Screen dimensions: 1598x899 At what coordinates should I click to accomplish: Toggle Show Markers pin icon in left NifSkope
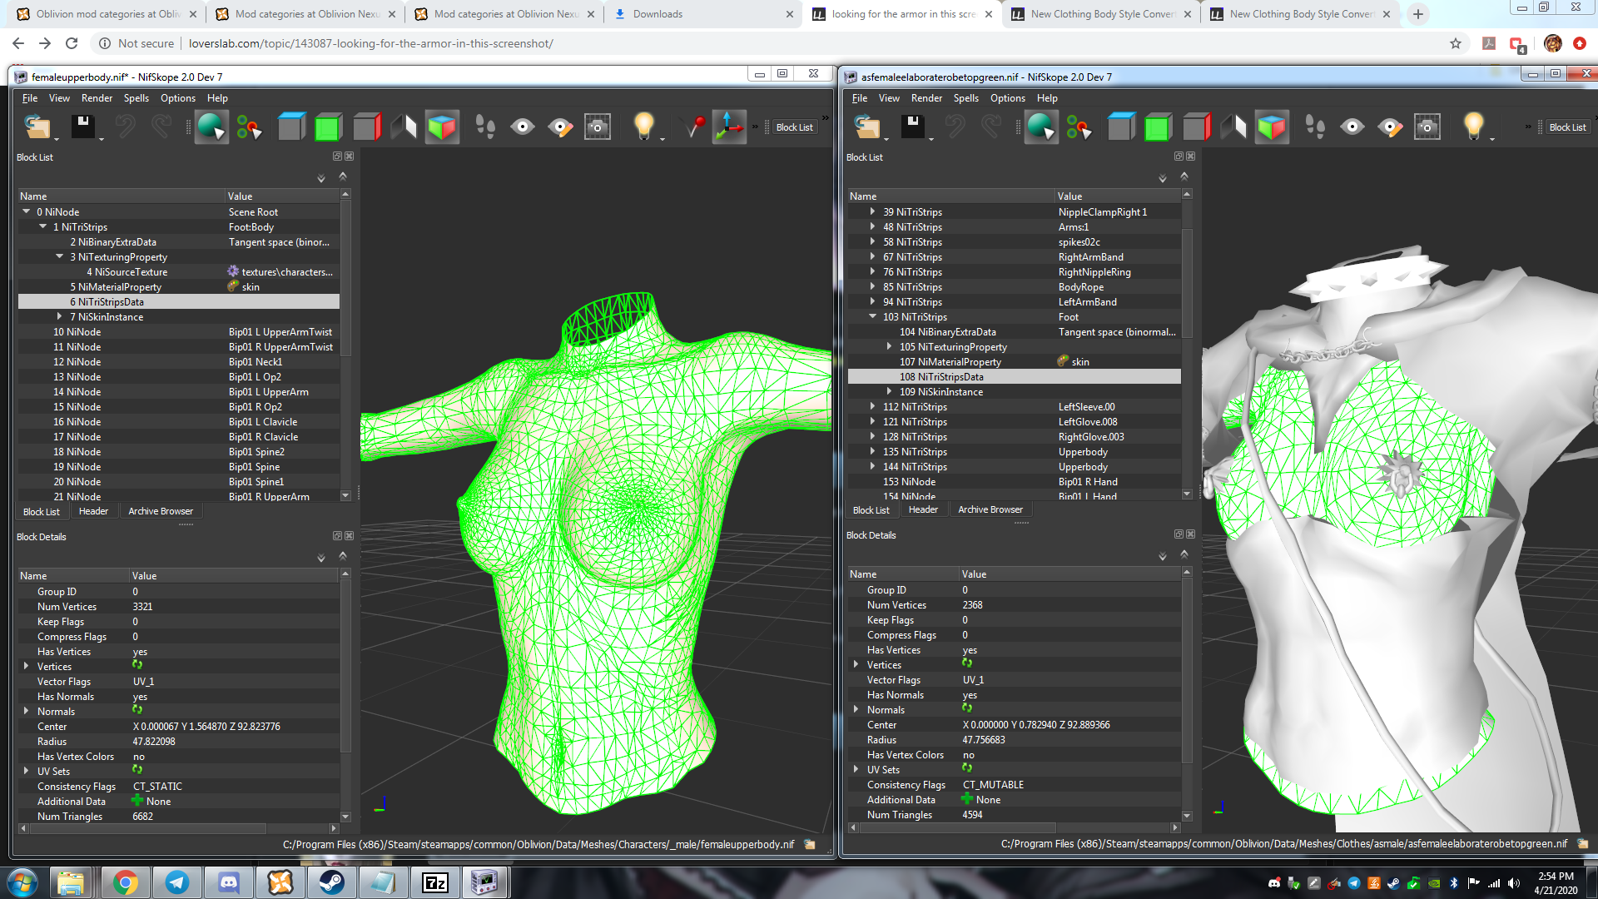[x=692, y=127]
